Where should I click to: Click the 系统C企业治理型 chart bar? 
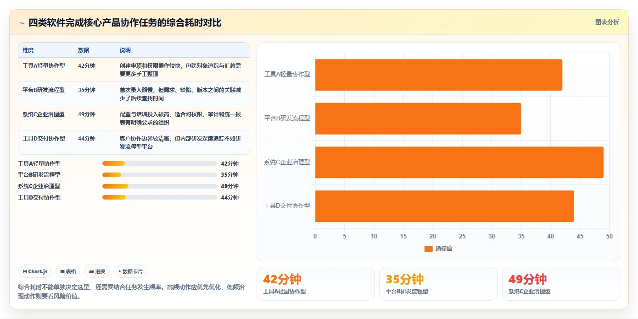(x=459, y=162)
